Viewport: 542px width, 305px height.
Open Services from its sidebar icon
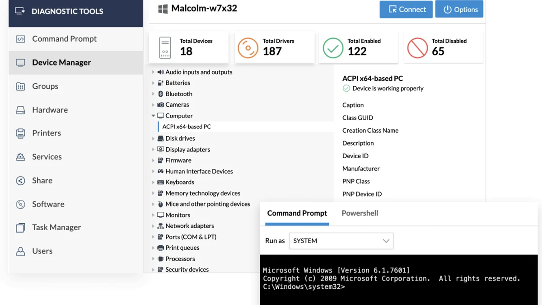click(20, 157)
